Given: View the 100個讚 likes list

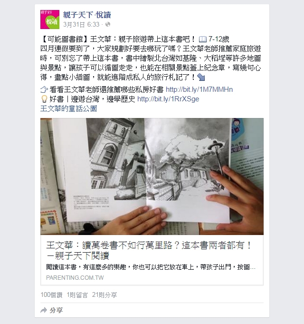Looking at the screenshot, I should 51,295.
